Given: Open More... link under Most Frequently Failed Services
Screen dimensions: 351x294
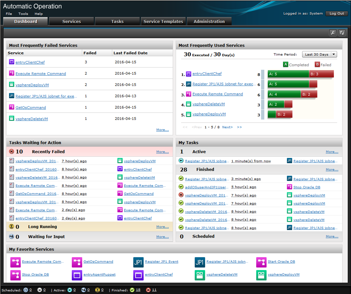Looking at the screenshot, I should click(x=163, y=130).
